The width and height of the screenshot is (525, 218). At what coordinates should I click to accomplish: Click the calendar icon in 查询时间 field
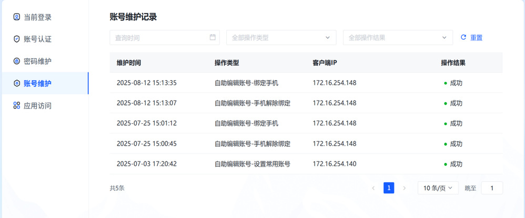tap(213, 37)
